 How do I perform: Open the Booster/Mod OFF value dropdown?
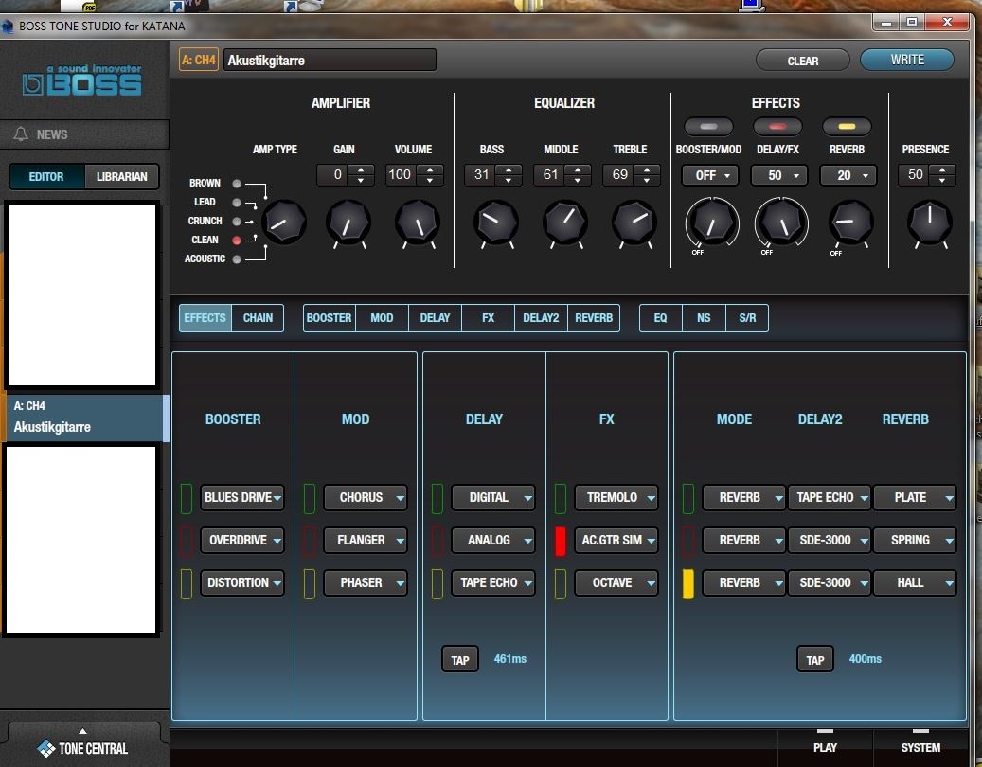click(710, 176)
